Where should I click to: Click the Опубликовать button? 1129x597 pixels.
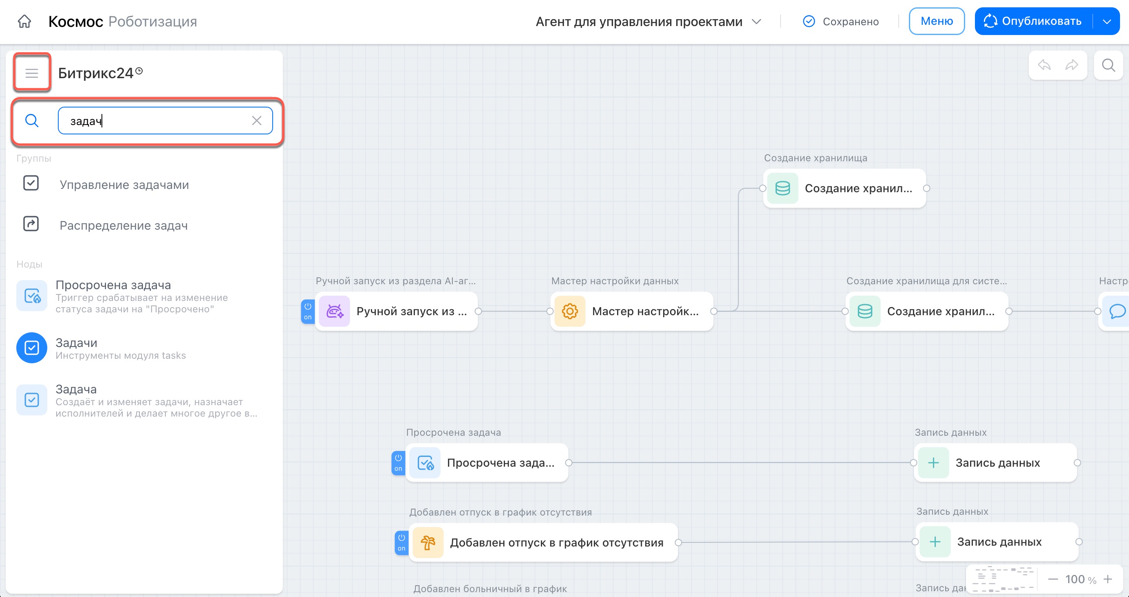(x=1034, y=21)
